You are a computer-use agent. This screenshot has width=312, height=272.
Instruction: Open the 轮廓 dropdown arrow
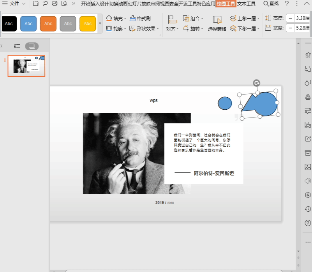[125, 29]
